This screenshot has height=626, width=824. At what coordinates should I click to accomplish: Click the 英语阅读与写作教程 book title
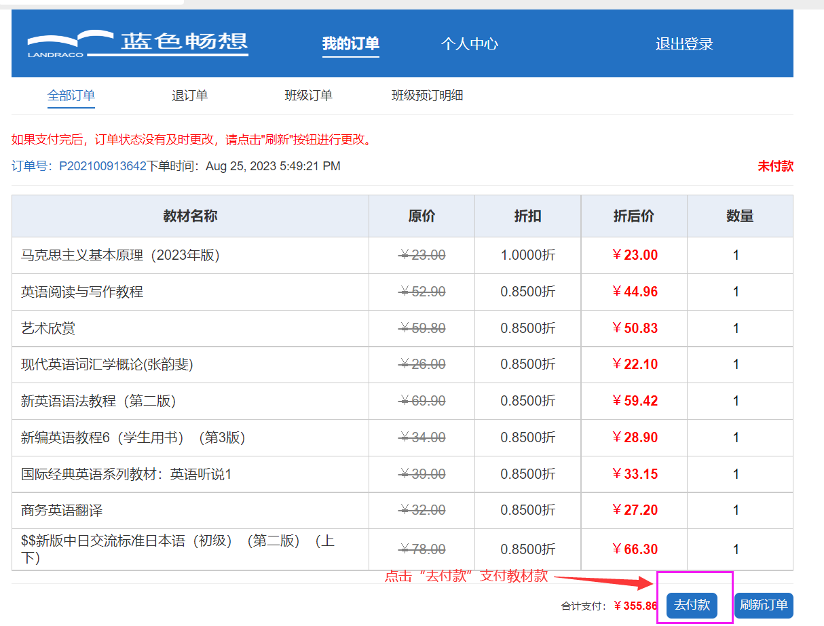point(82,292)
